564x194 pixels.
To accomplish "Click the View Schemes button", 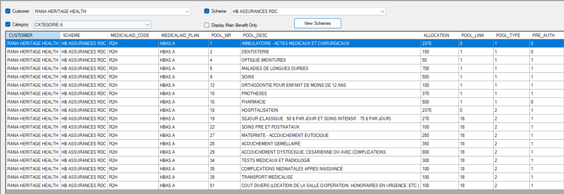I will (317, 23).
